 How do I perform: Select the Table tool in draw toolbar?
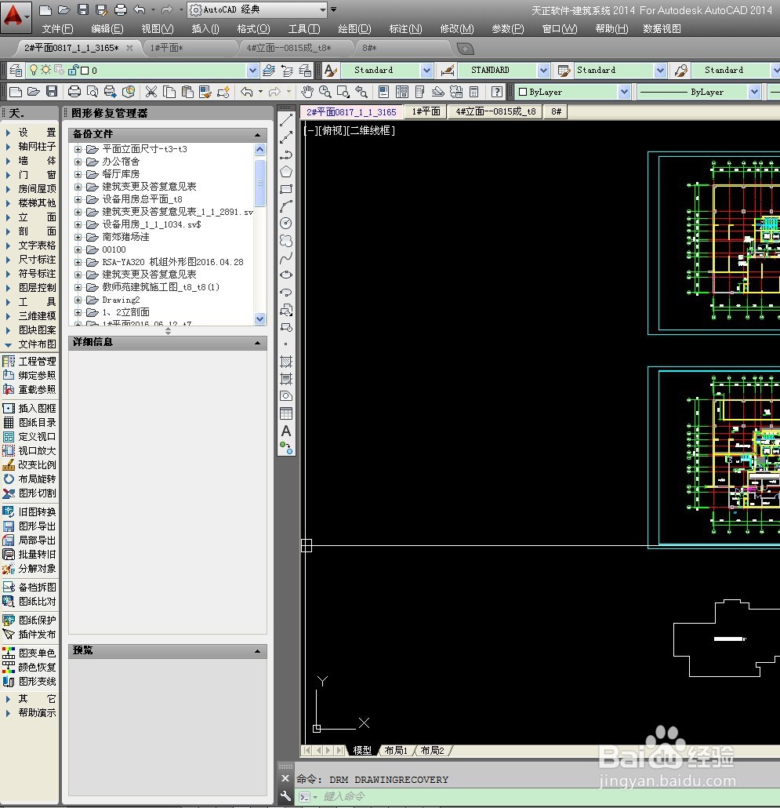click(x=286, y=413)
